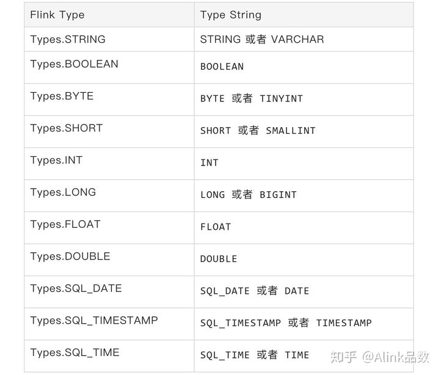Image resolution: width=440 pixels, height=375 pixels.
Task: Click the Flink Type column header
Action: pyautogui.click(x=57, y=15)
